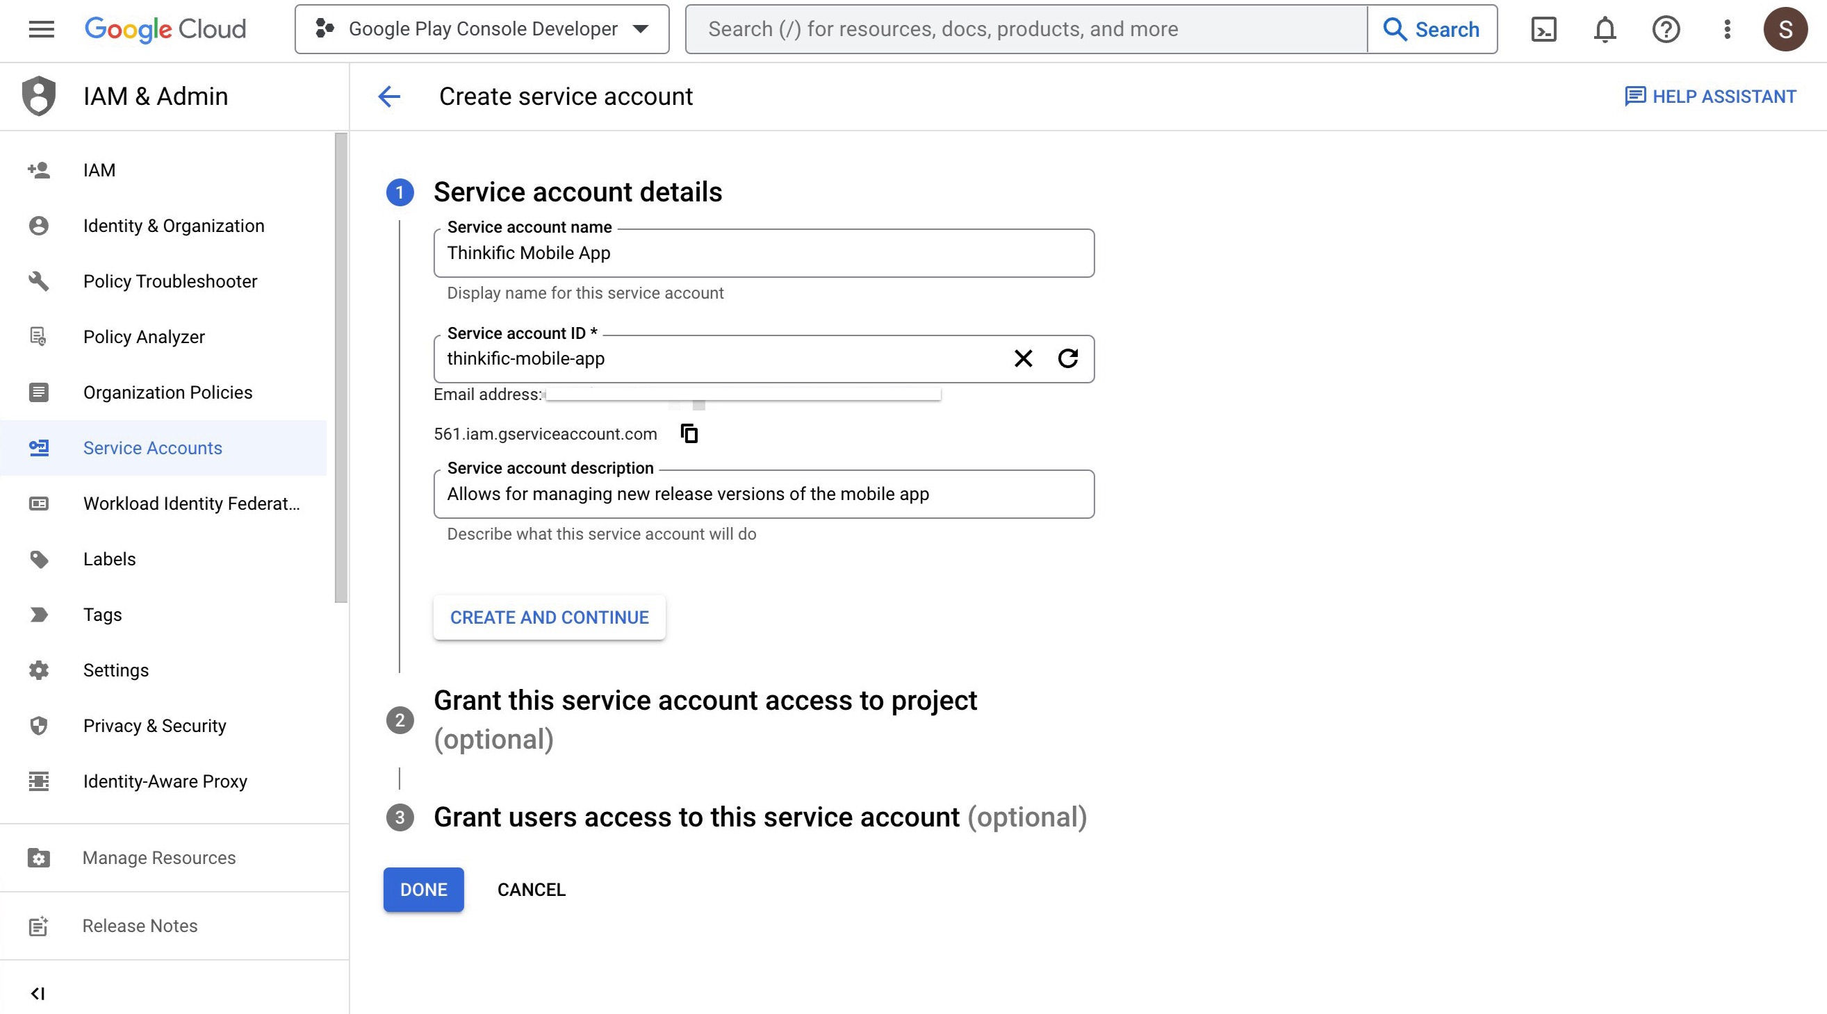The width and height of the screenshot is (1827, 1014).
Task: Click the Policy Troubleshooter wrench icon
Action: (x=39, y=281)
